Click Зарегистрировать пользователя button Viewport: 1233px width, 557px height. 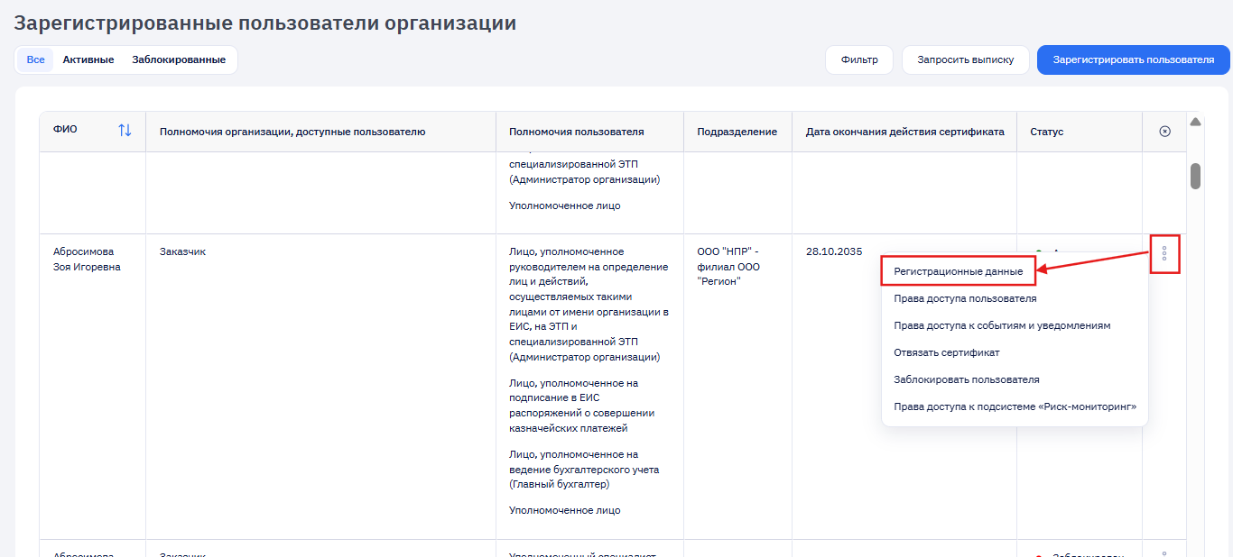[x=1134, y=59]
